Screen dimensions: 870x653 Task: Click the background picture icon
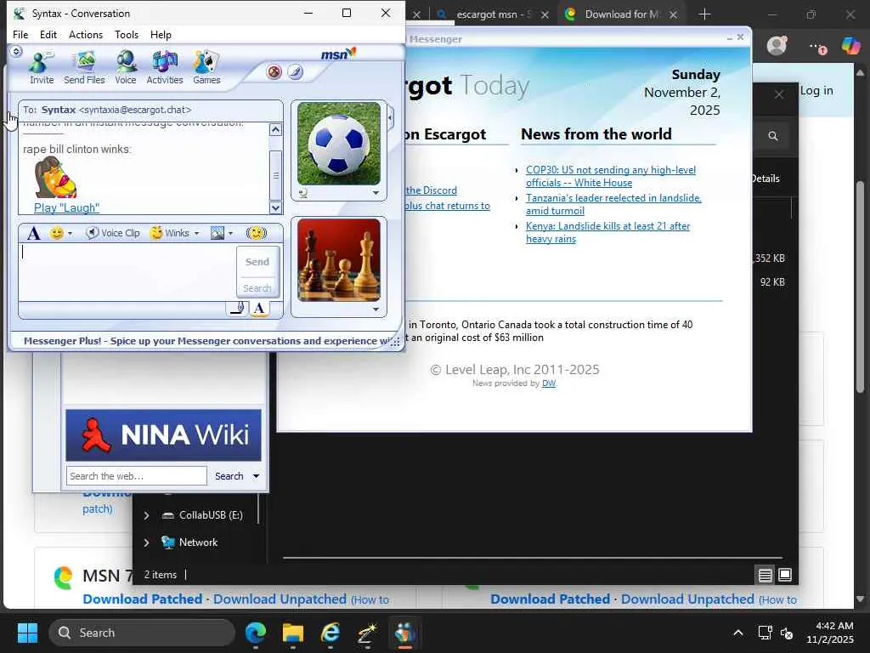(217, 233)
